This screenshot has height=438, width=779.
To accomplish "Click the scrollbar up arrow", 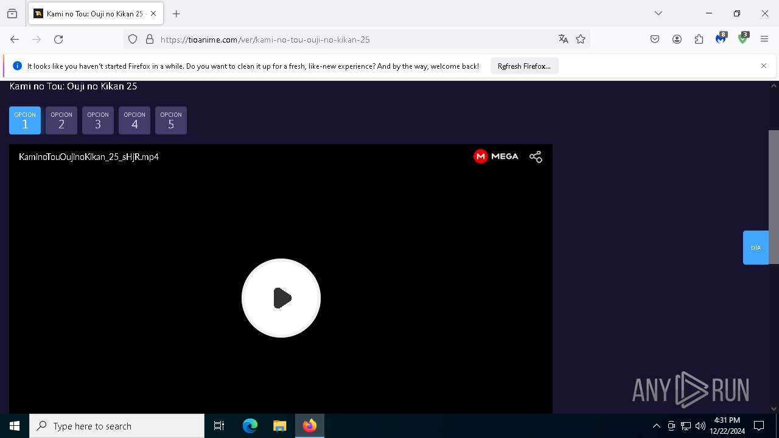I will [774, 86].
